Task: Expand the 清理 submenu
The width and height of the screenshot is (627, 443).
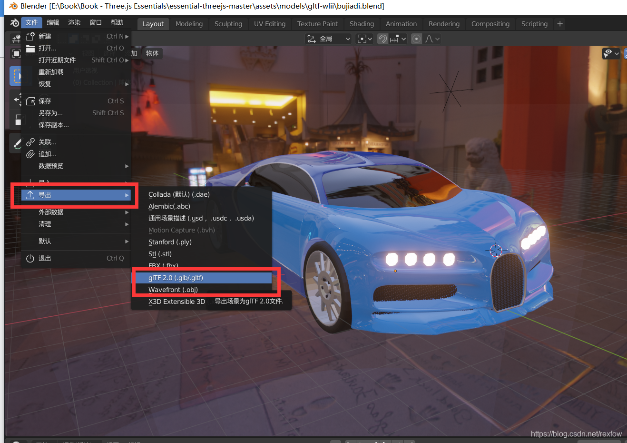Action: 76,224
